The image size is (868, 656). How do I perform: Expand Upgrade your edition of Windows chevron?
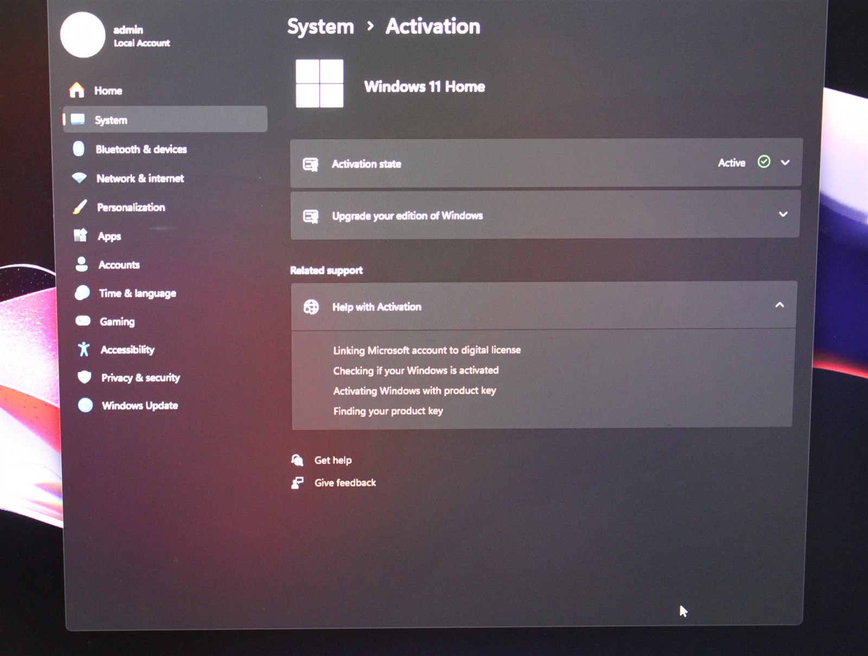coord(783,214)
